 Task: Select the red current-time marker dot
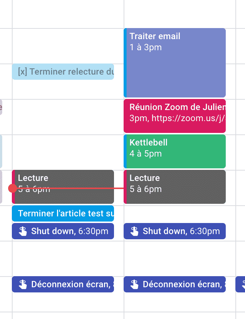12,188
